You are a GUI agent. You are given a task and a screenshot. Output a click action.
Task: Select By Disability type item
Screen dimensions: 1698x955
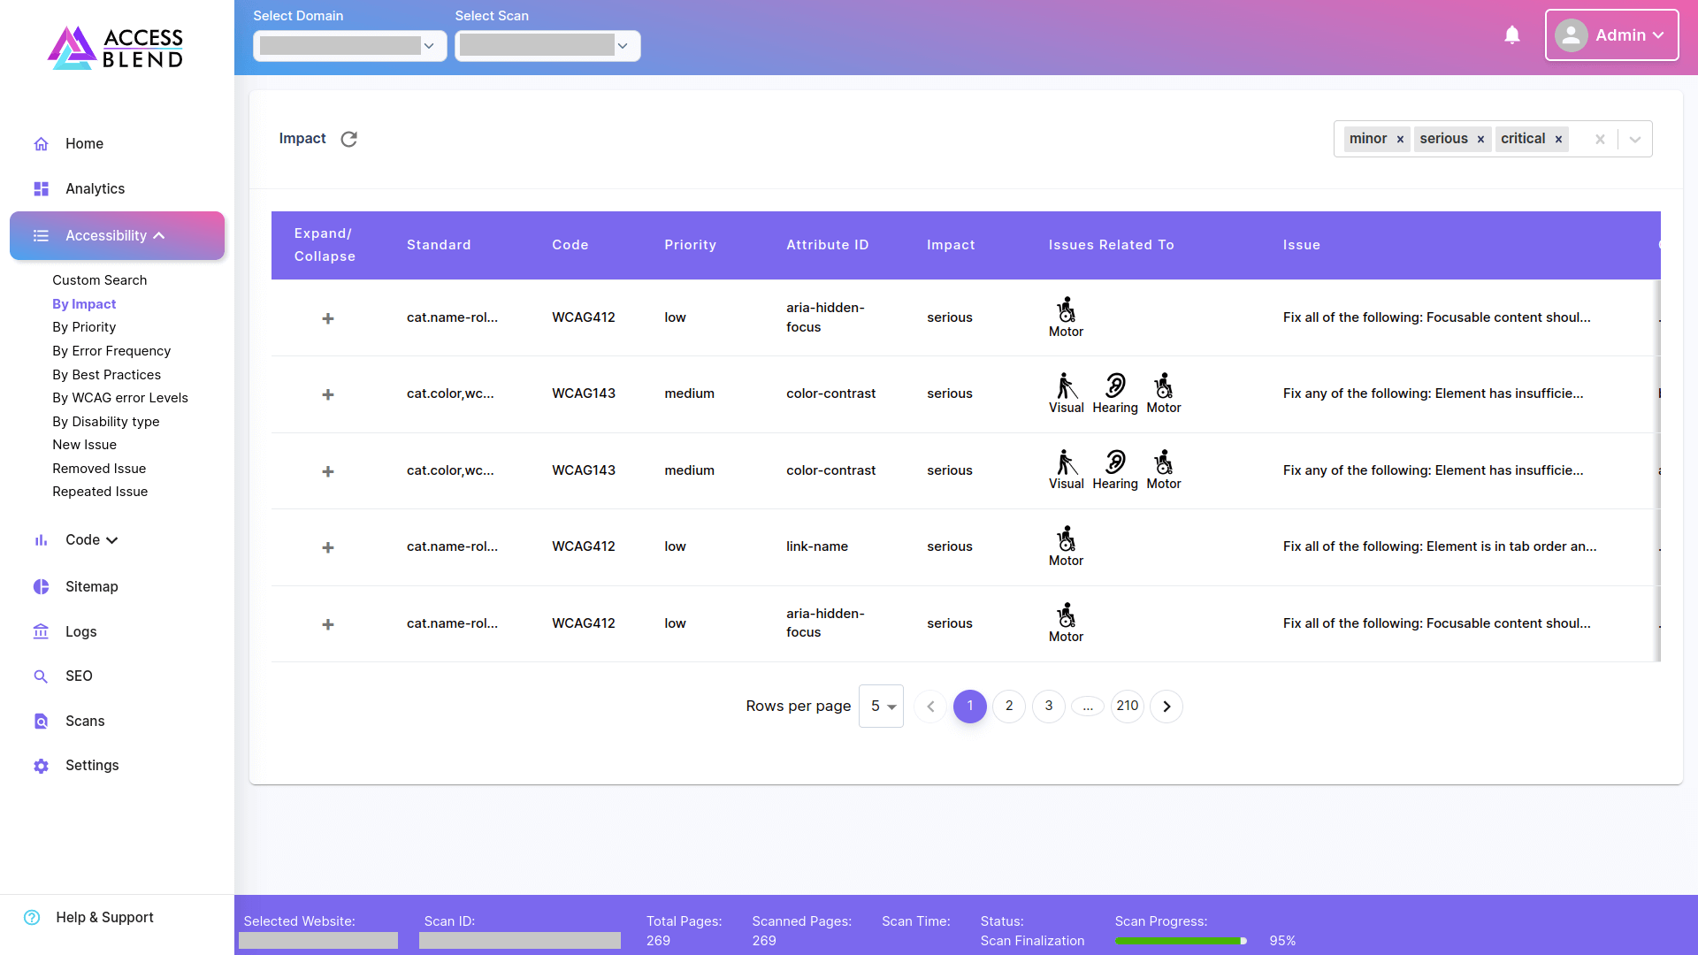[106, 422]
